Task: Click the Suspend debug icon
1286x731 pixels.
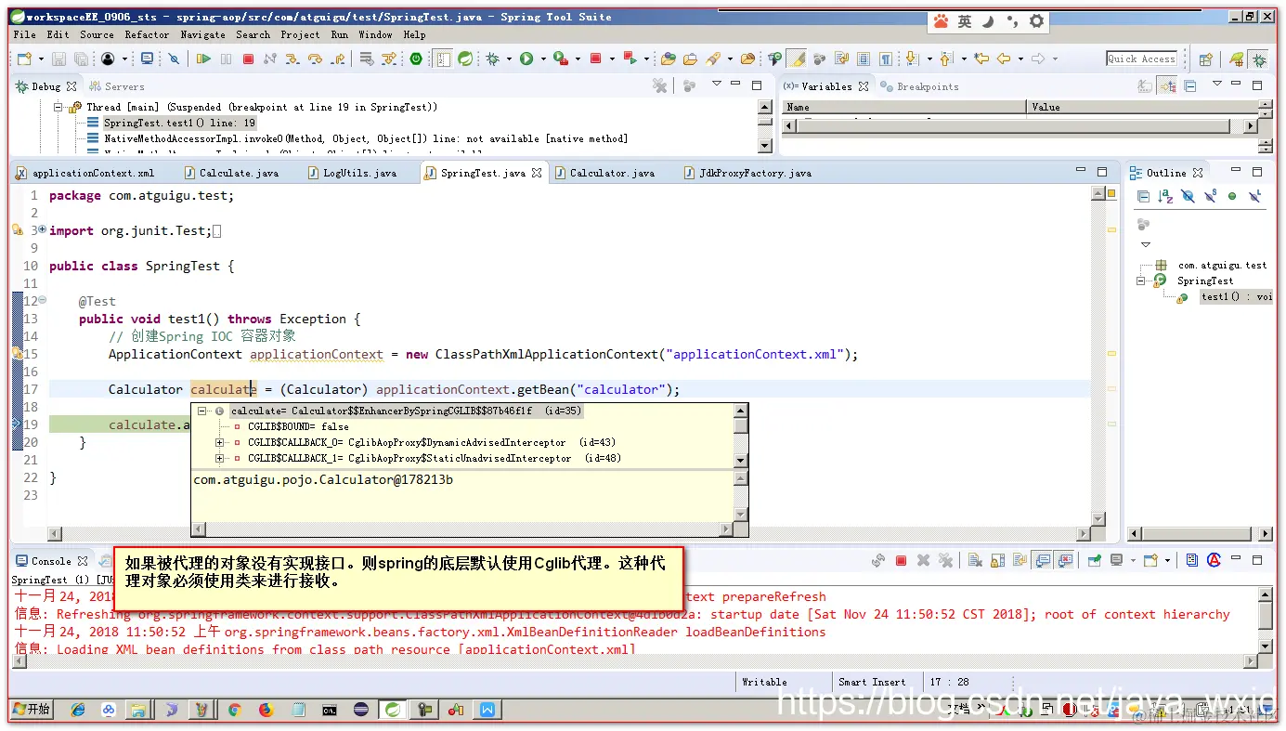Action: [226, 59]
